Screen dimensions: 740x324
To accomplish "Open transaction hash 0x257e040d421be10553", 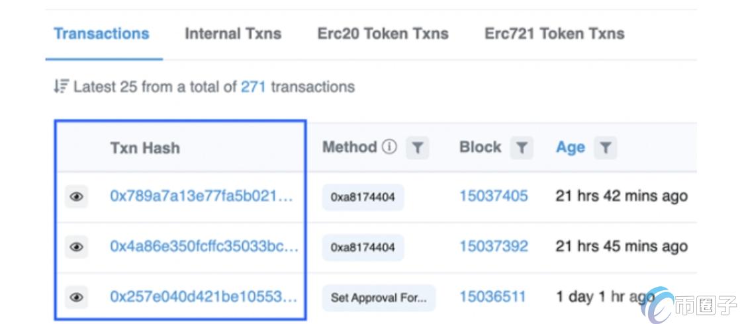I will [203, 298].
